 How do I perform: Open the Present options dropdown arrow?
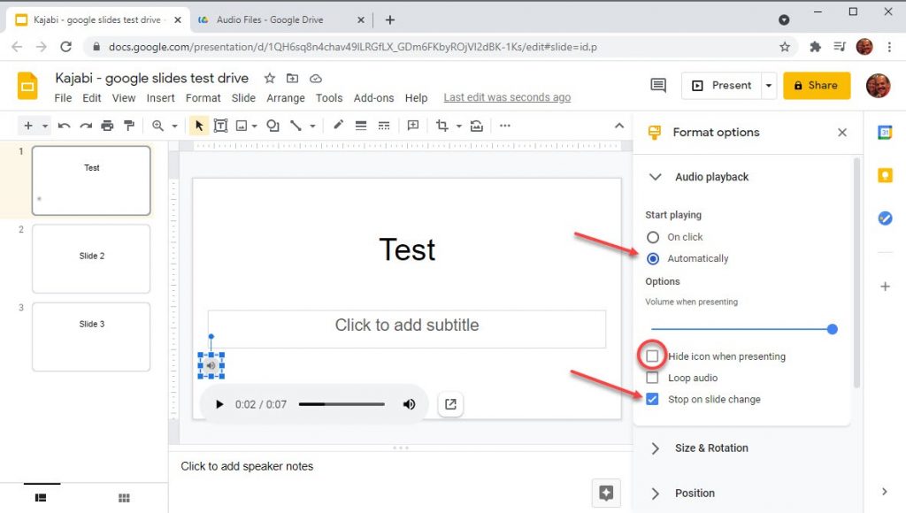769,86
